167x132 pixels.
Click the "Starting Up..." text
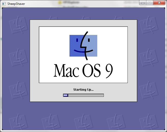coord(83,89)
